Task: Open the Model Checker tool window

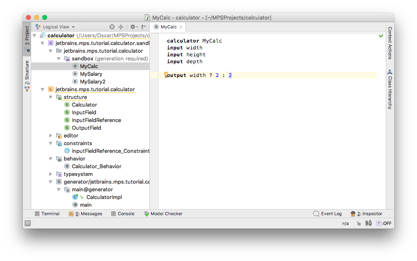Action: 163,214
